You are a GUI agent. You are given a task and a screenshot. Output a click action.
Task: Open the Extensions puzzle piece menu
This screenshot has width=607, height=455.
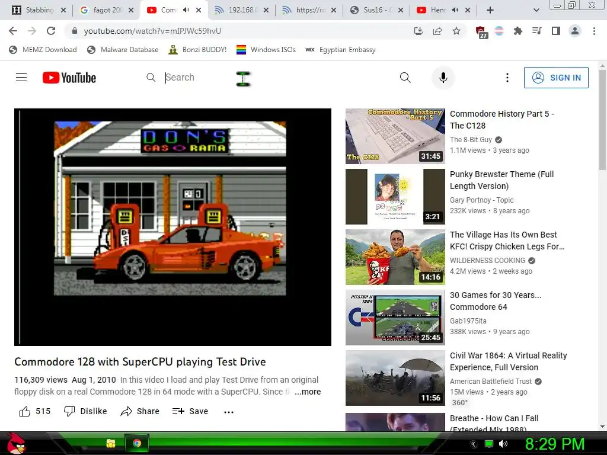518,31
